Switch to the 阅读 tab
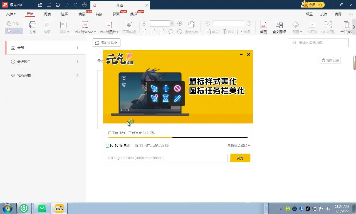Image resolution: width=356 pixels, height=214 pixels. tap(47, 14)
